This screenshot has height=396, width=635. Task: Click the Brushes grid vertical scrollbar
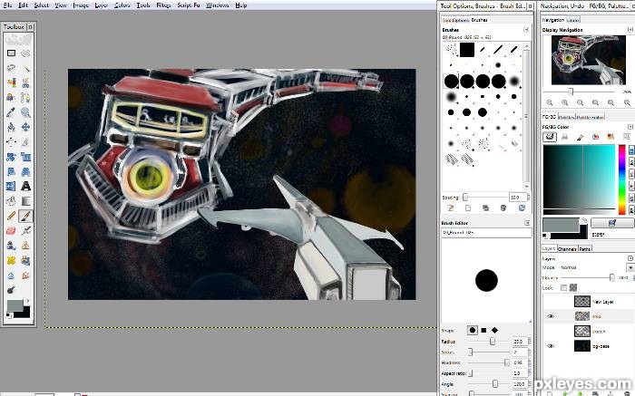[x=526, y=116]
